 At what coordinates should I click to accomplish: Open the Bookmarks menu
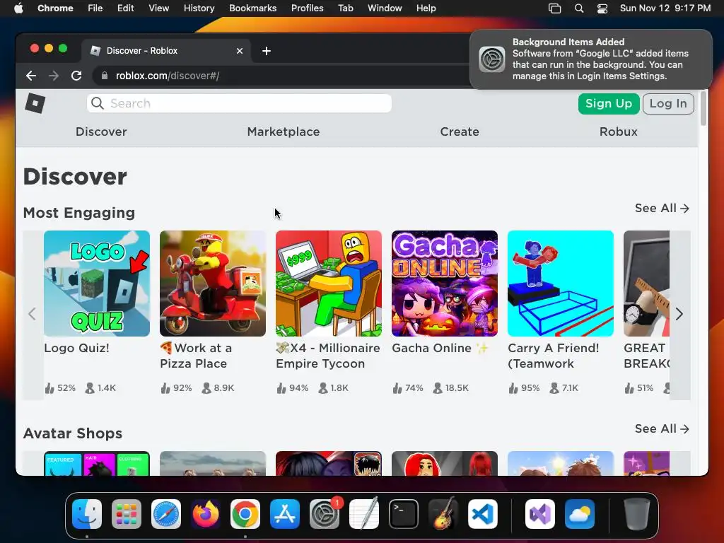tap(252, 8)
